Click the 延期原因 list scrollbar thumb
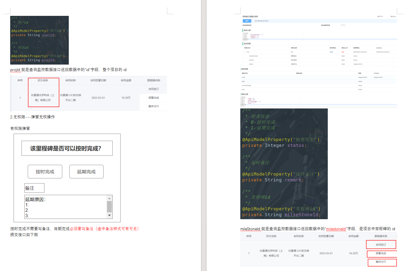The image size is (409, 271). (x=110, y=207)
